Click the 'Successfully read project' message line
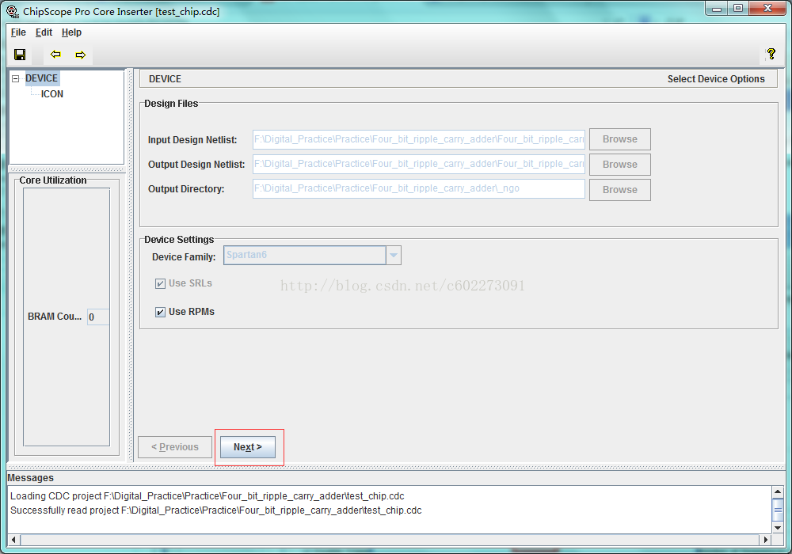Viewport: 792px width, 554px height. (215, 510)
